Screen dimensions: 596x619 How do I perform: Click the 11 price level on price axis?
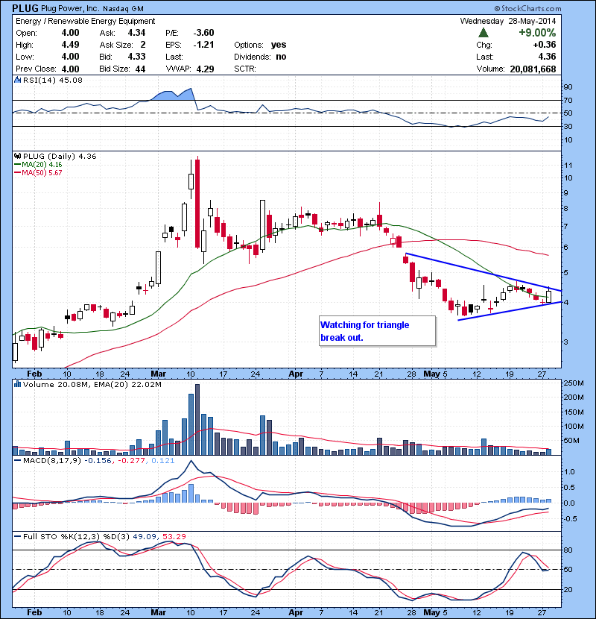tap(568, 165)
